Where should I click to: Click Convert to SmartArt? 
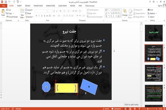click(95, 17)
